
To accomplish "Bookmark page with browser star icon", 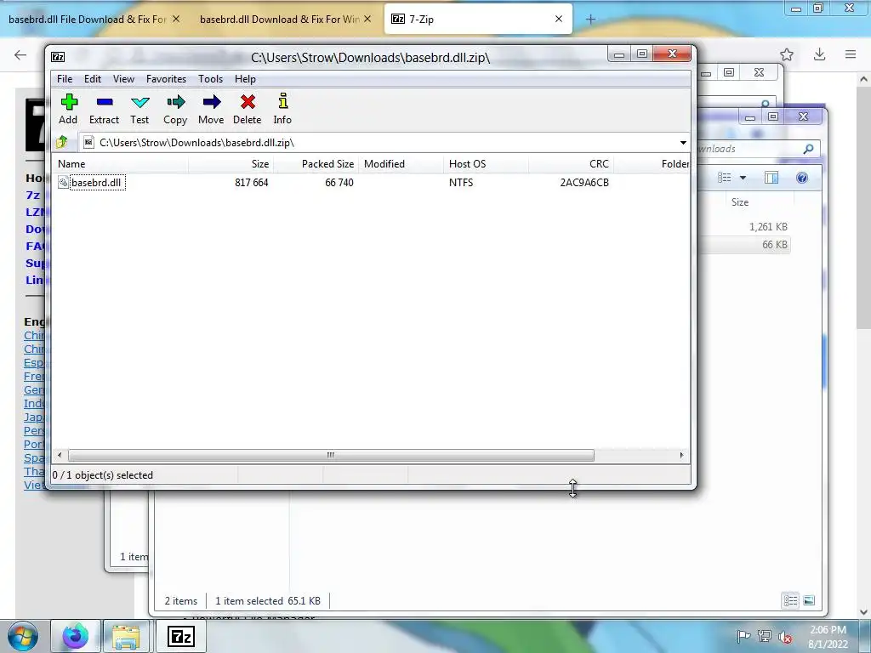I will (x=787, y=54).
